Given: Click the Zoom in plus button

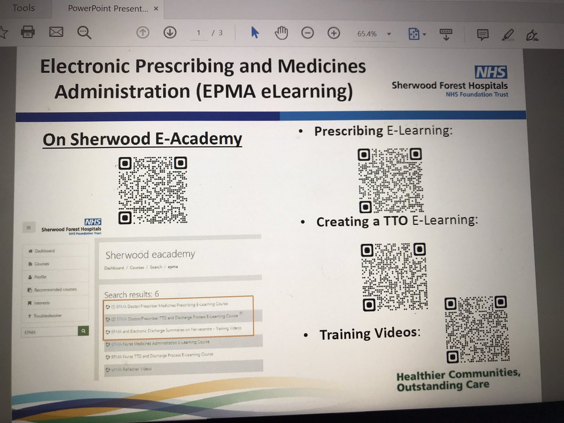Looking at the screenshot, I should [334, 33].
